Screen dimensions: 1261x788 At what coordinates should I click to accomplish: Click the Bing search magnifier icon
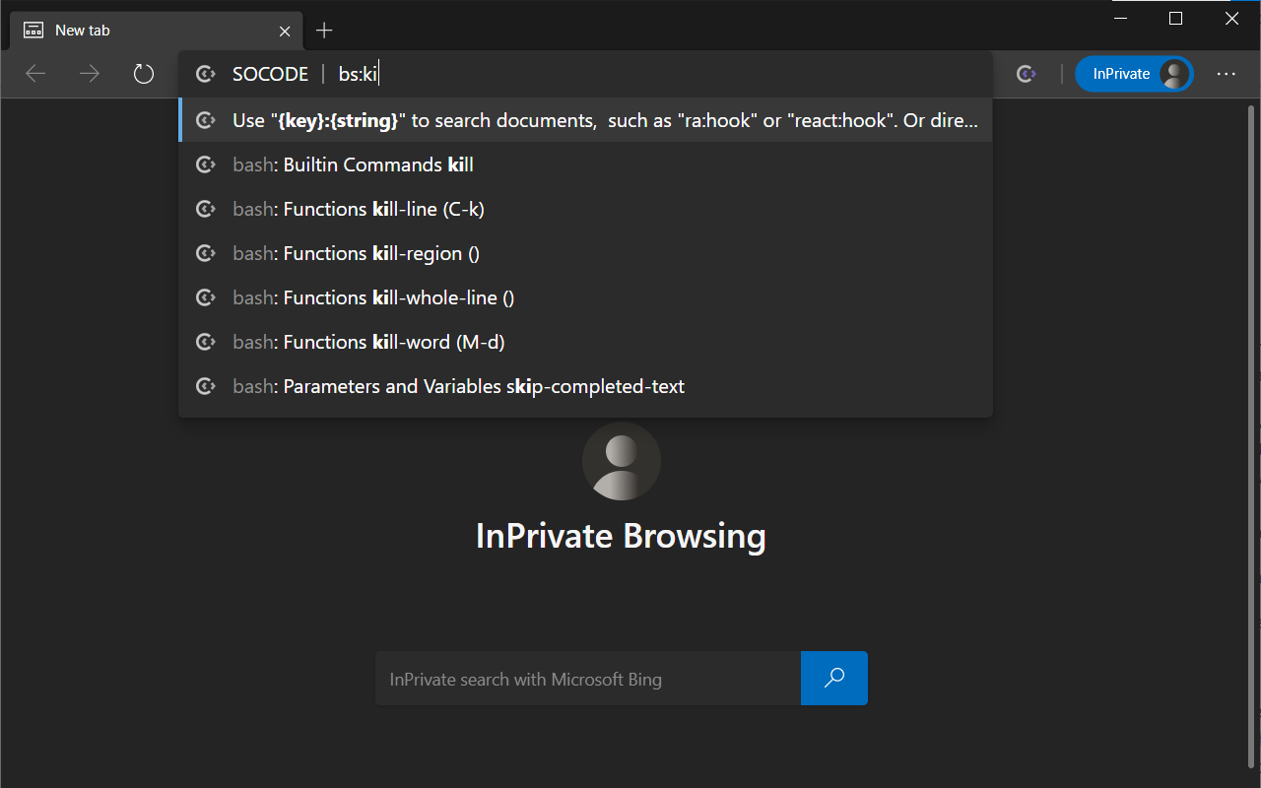(833, 679)
